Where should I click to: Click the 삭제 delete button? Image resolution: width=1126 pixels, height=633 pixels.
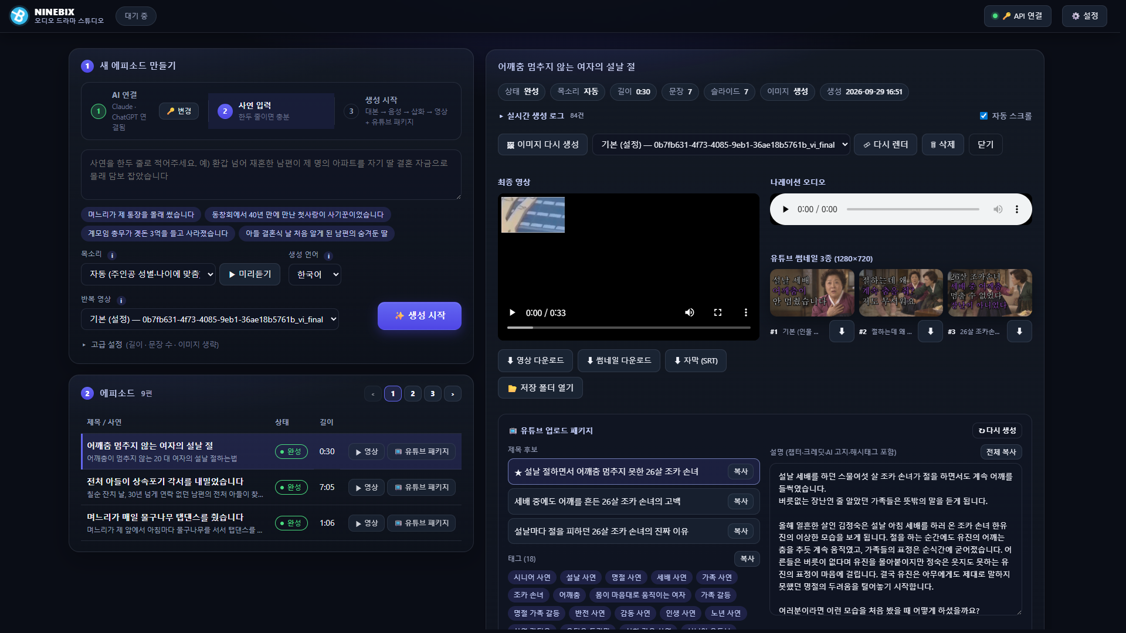tap(943, 145)
